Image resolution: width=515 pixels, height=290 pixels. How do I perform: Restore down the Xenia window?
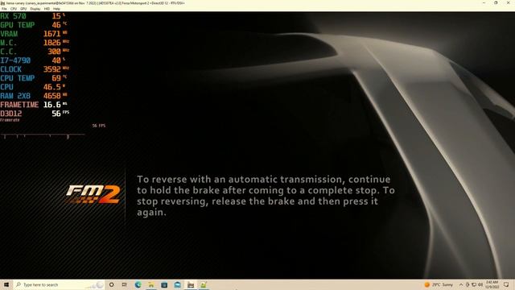496,3
